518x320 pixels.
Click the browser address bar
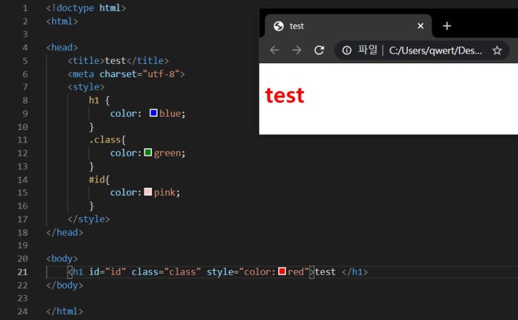tap(422, 50)
